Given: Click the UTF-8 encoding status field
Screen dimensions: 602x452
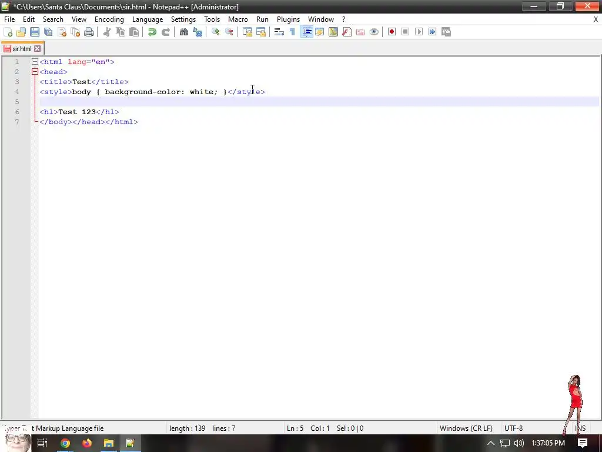Looking at the screenshot, I should (x=513, y=428).
